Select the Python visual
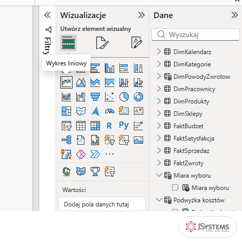 [x=124, y=125]
